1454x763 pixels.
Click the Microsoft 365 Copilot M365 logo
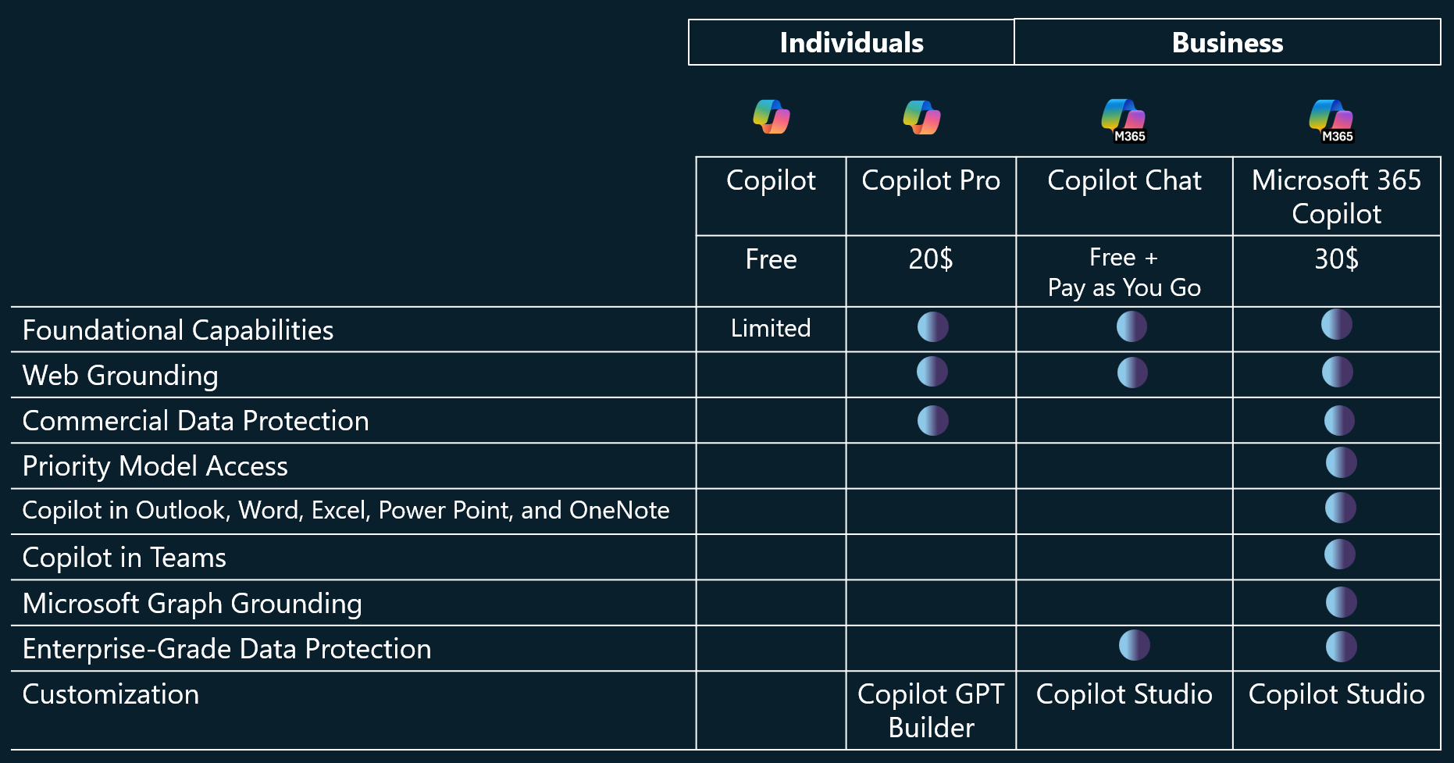(1331, 121)
